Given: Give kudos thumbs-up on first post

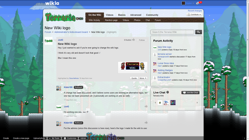Looking at the screenshot, I should pos(133,40).
